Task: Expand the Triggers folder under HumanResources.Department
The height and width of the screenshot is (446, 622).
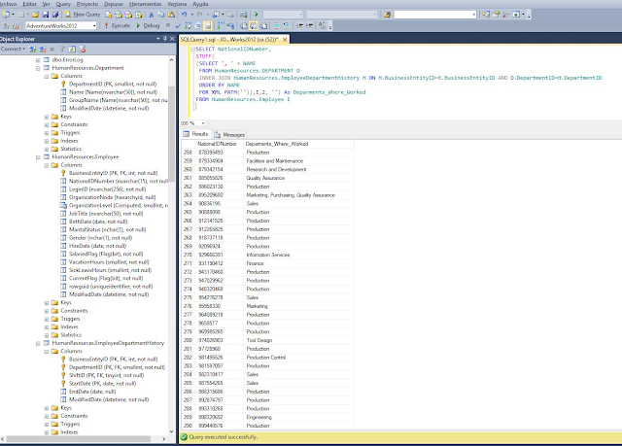Action: (x=46, y=132)
